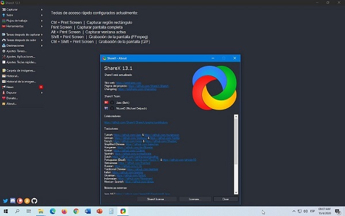Image resolution: width=345 pixels, height=216 pixels.
Task: Open the Patreon support icon
Action: point(20,201)
